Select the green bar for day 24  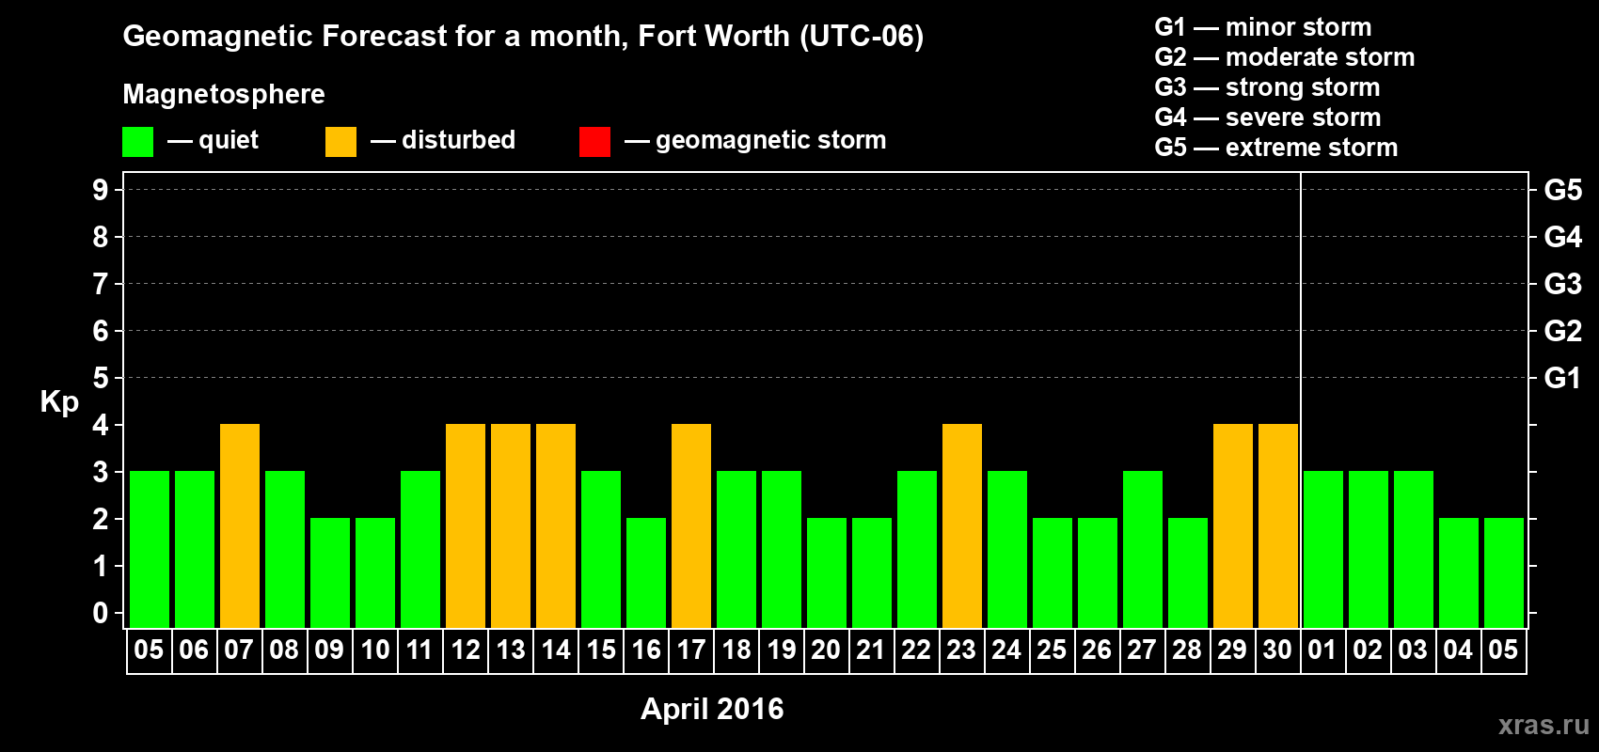coord(1007,550)
